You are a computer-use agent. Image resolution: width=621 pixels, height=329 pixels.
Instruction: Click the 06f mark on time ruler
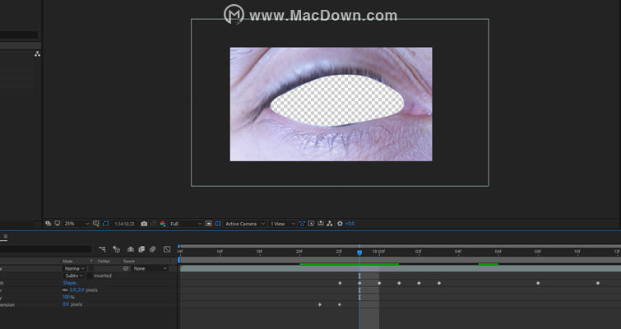(x=498, y=252)
